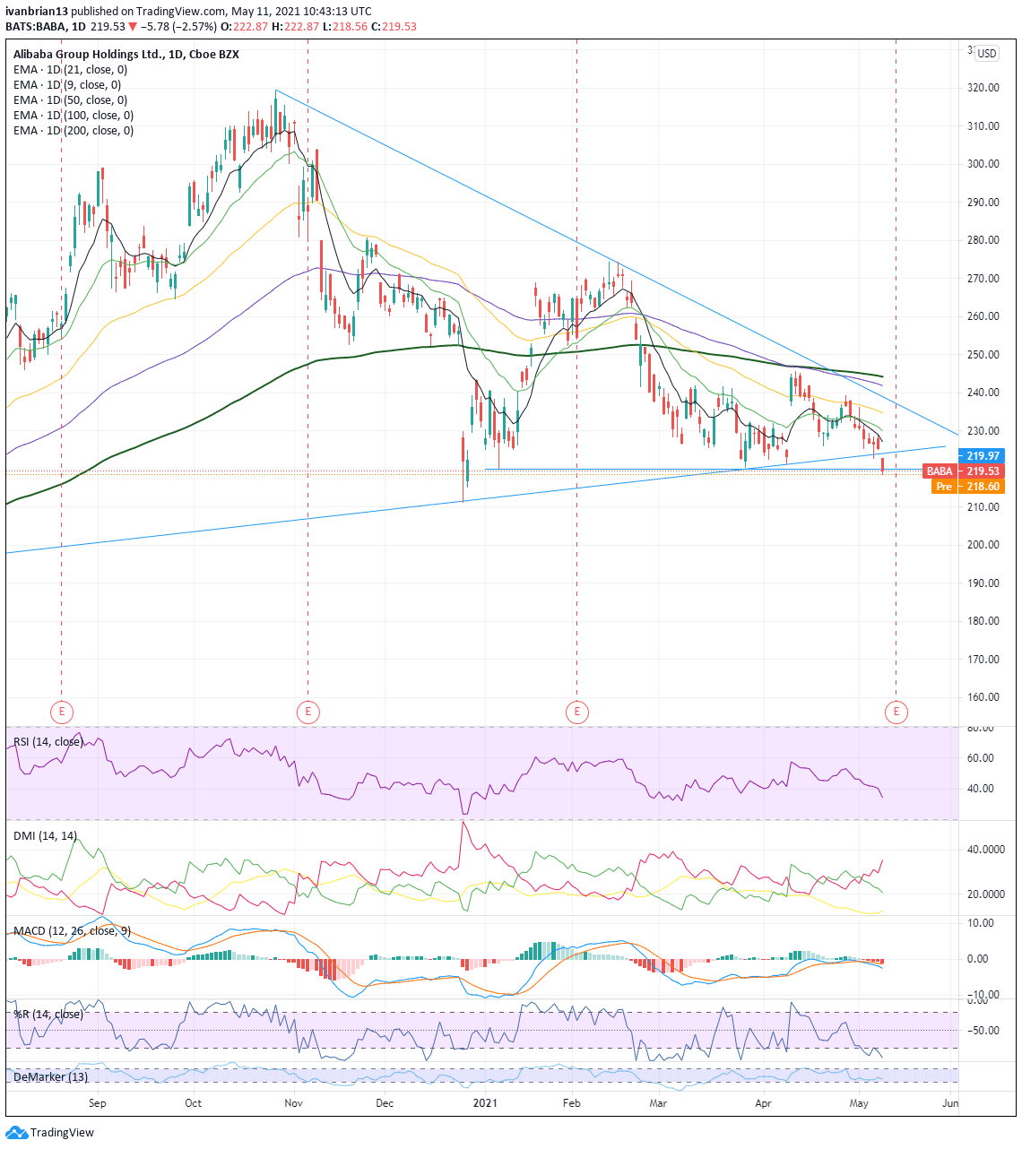Select the EMA 50 close indicator label
This screenshot has width=1022, height=1149.
point(70,100)
